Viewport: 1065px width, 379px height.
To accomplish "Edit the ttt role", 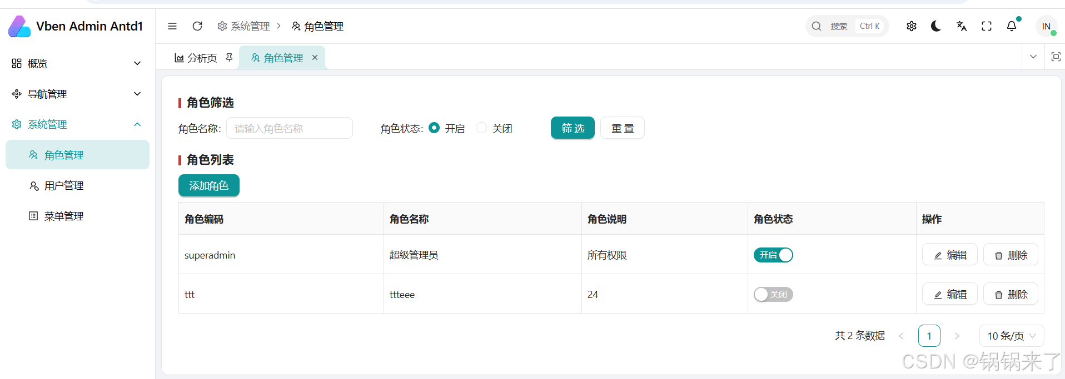I will pyautogui.click(x=950, y=294).
